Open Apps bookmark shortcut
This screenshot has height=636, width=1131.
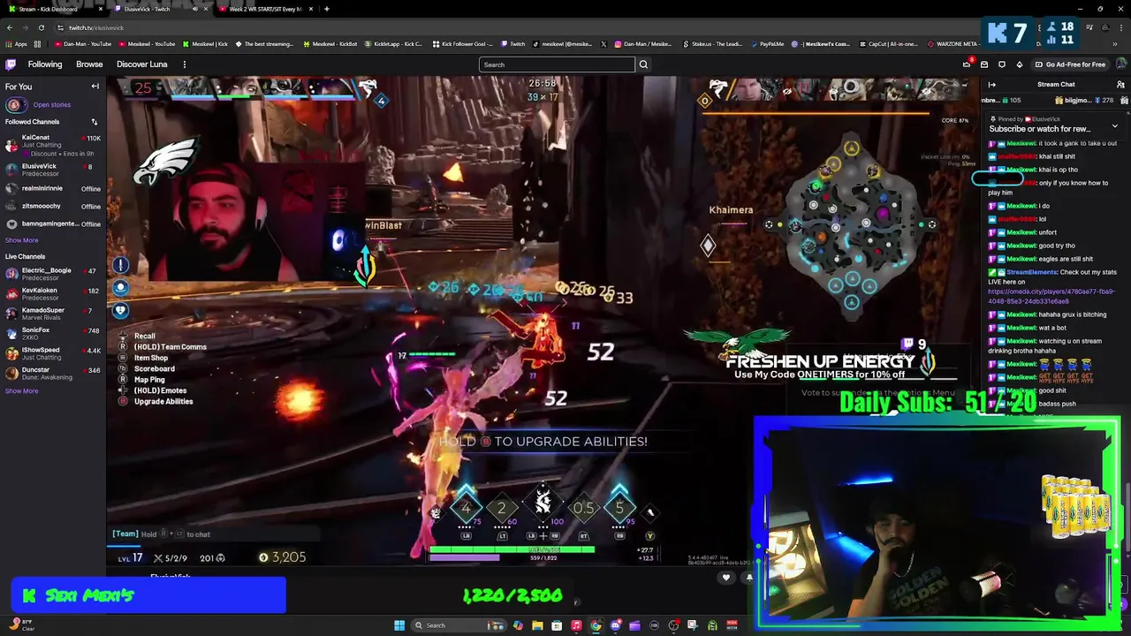[x=16, y=43]
